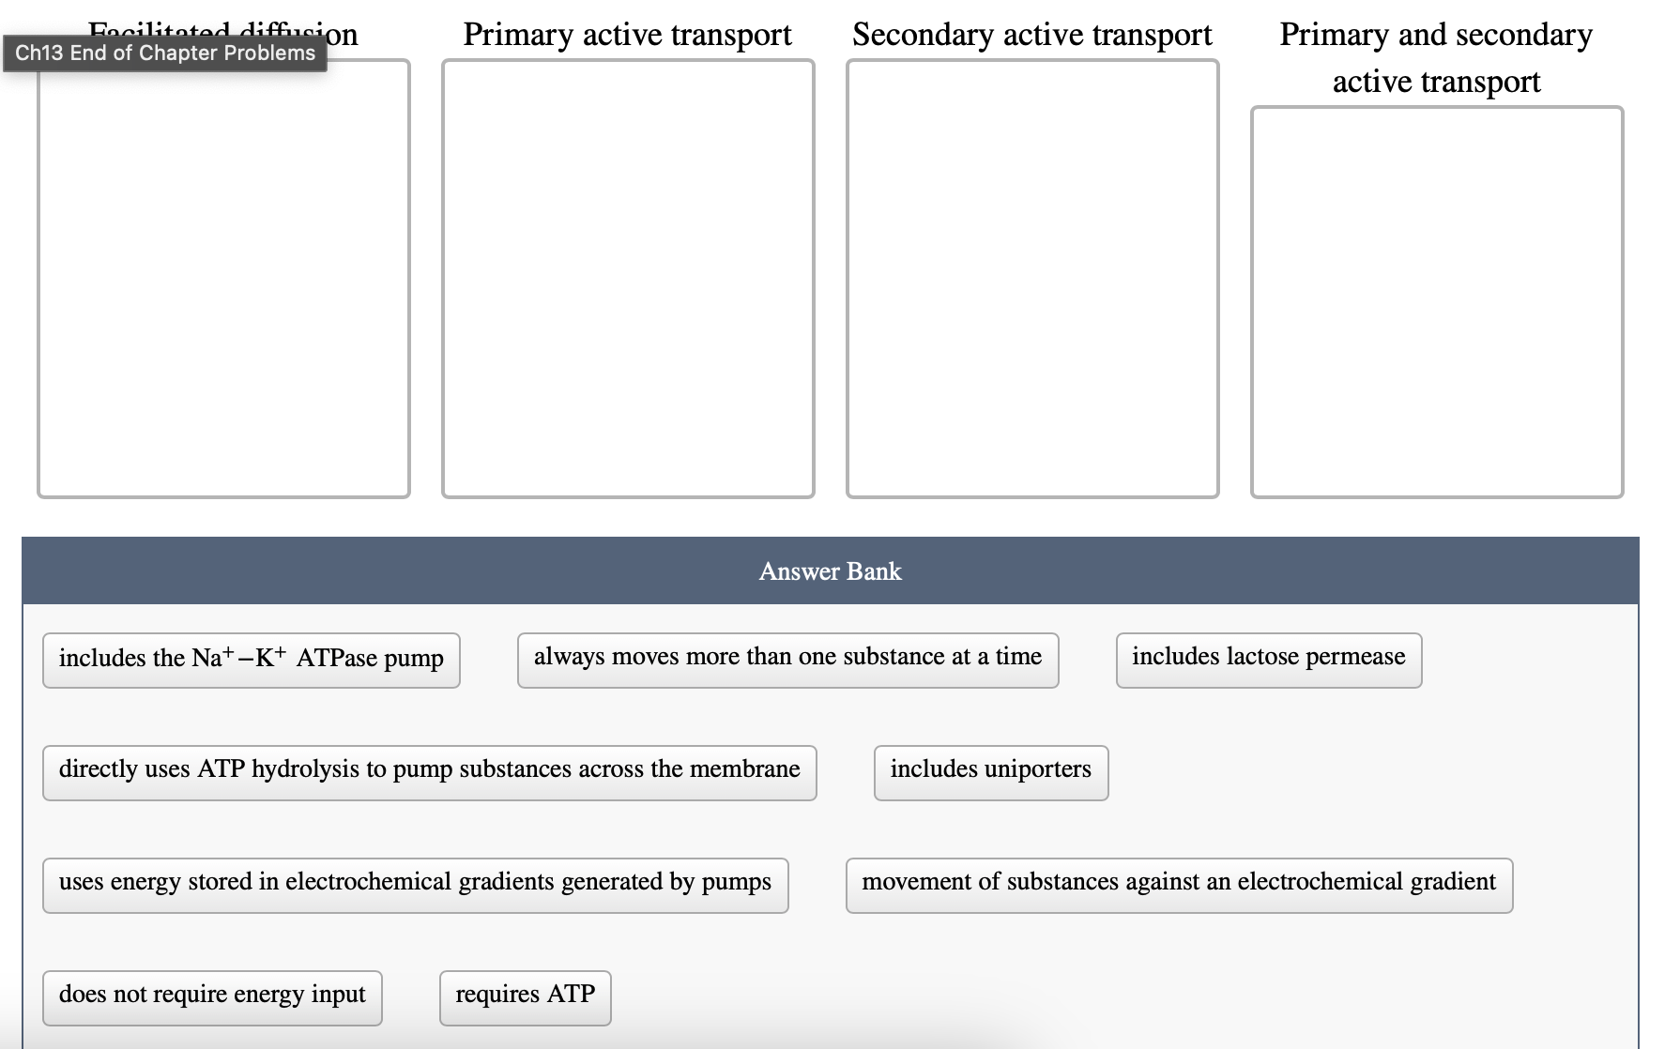Select the "requires ATP" answer tile
Screen dimensions: 1680x1049
(x=524, y=996)
